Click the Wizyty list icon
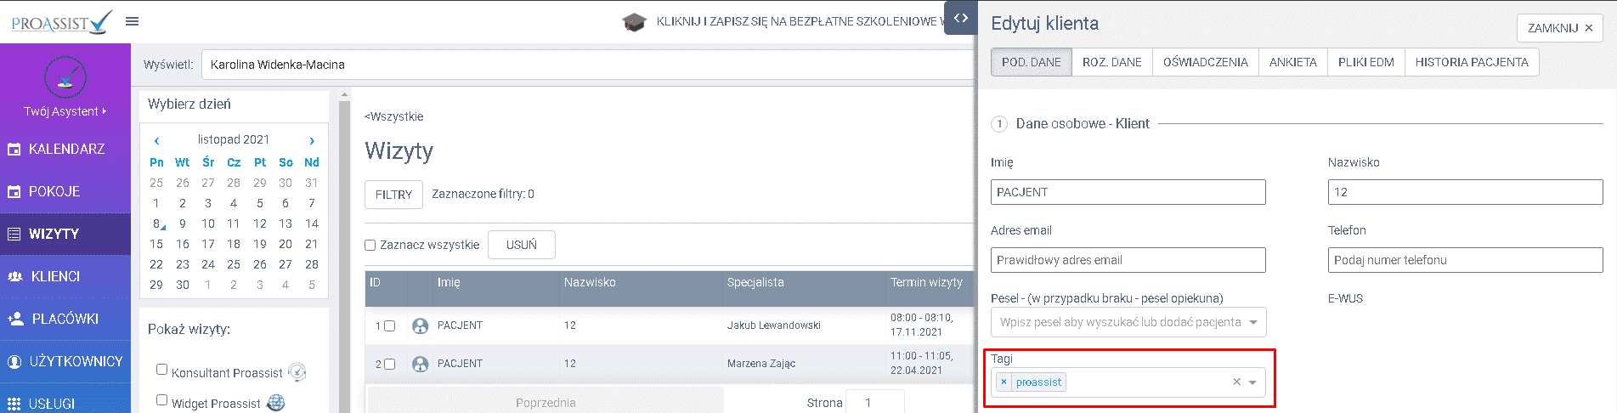 [x=14, y=235]
